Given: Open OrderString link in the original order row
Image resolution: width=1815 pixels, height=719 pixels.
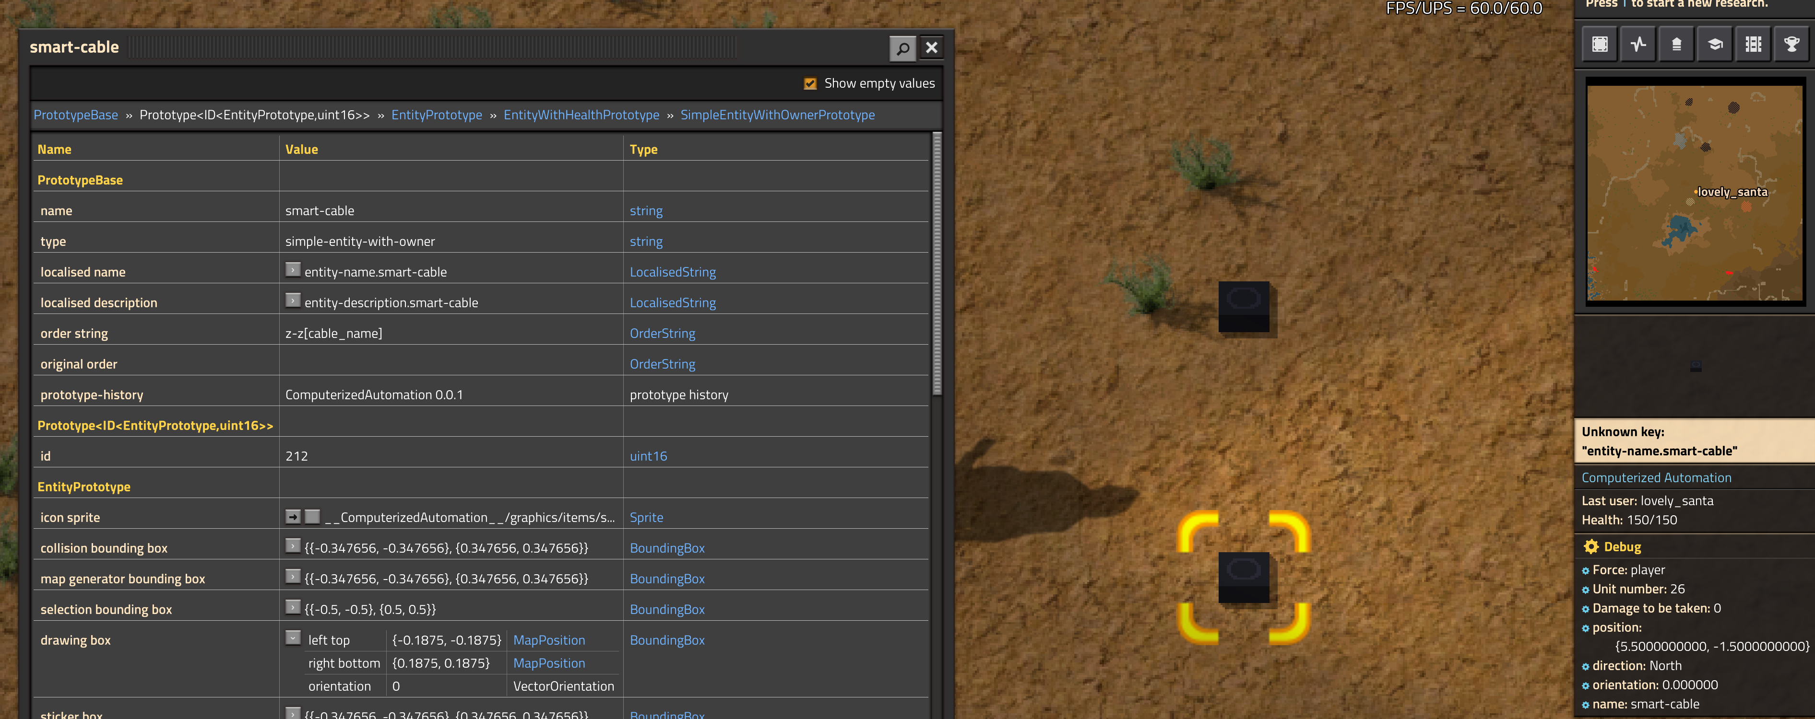Looking at the screenshot, I should click(x=662, y=364).
